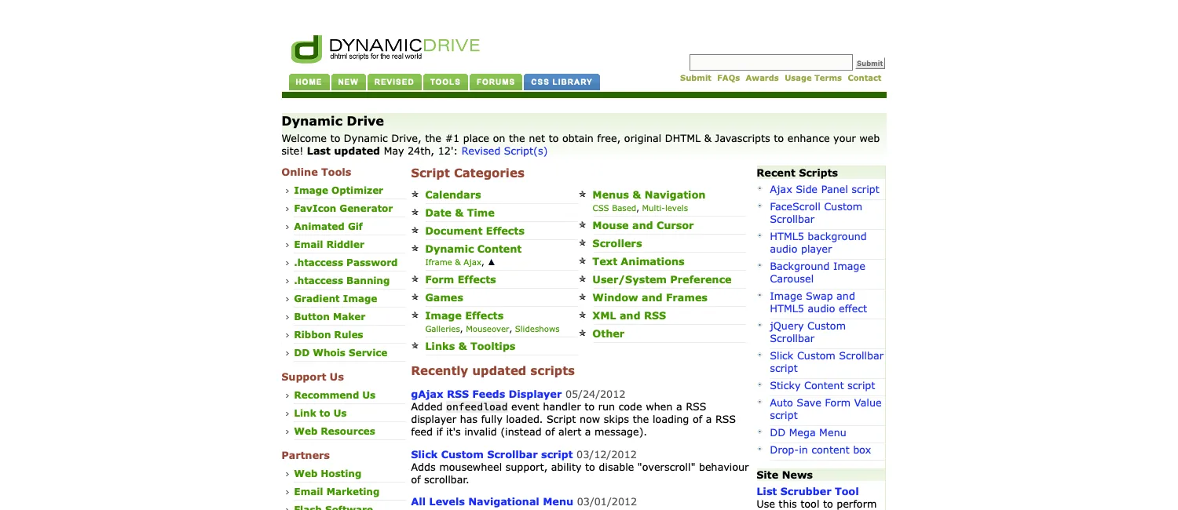Browse the User/System Preference category
The image size is (1178, 510).
(662, 280)
